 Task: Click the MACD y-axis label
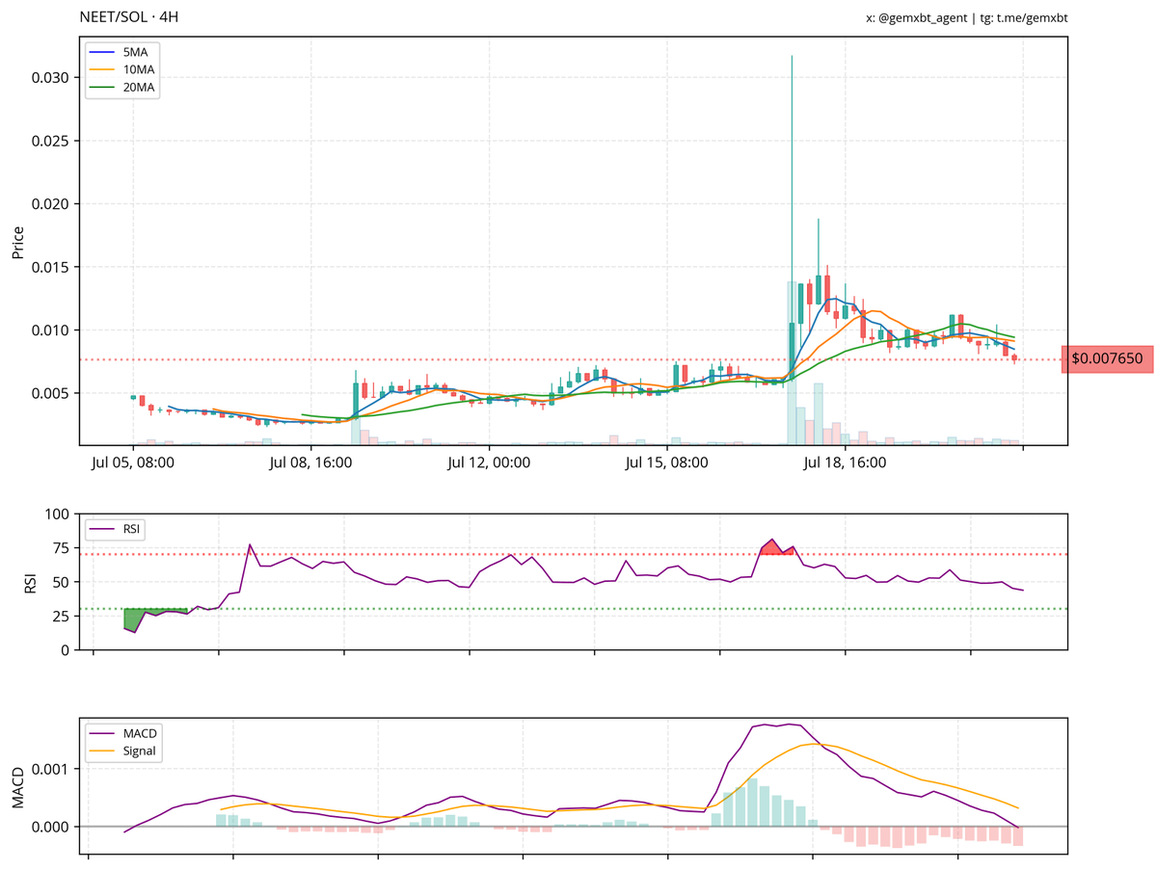pyautogui.click(x=17, y=786)
